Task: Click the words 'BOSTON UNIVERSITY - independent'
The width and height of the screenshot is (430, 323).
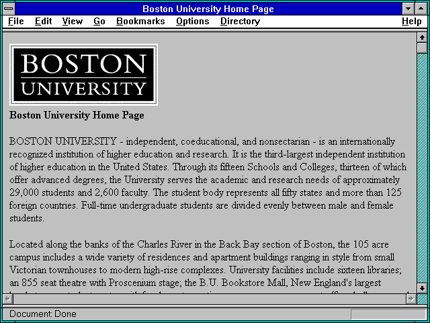Action: click(91, 142)
